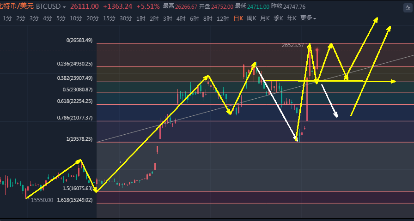Switch to the 2时 timeframe
This screenshot has width=414, height=221.
[x=154, y=18]
